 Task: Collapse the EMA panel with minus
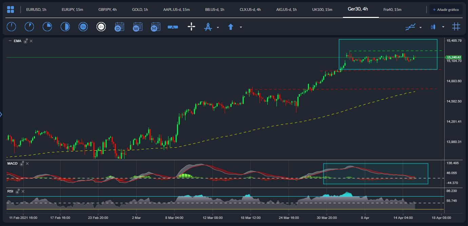coord(10,41)
